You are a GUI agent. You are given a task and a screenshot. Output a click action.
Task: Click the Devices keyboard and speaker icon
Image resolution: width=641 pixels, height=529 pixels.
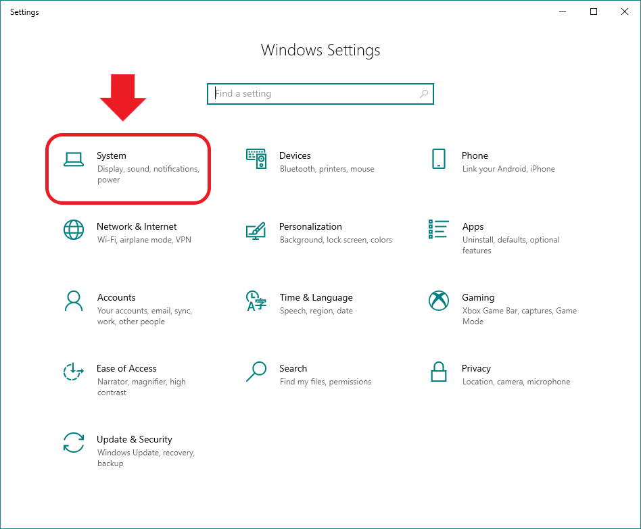click(256, 159)
